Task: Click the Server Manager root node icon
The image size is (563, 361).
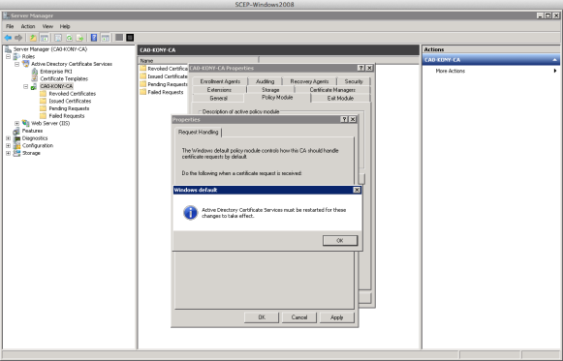Action: click(9, 49)
